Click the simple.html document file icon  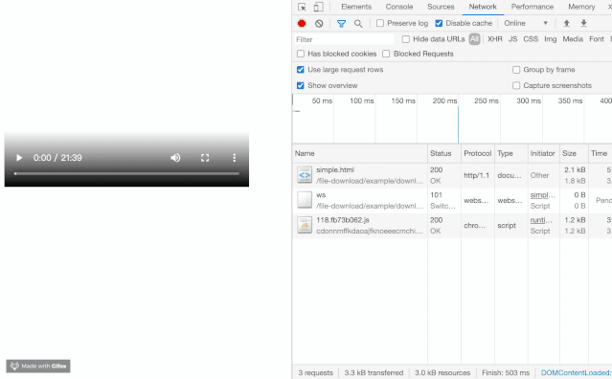click(x=305, y=175)
